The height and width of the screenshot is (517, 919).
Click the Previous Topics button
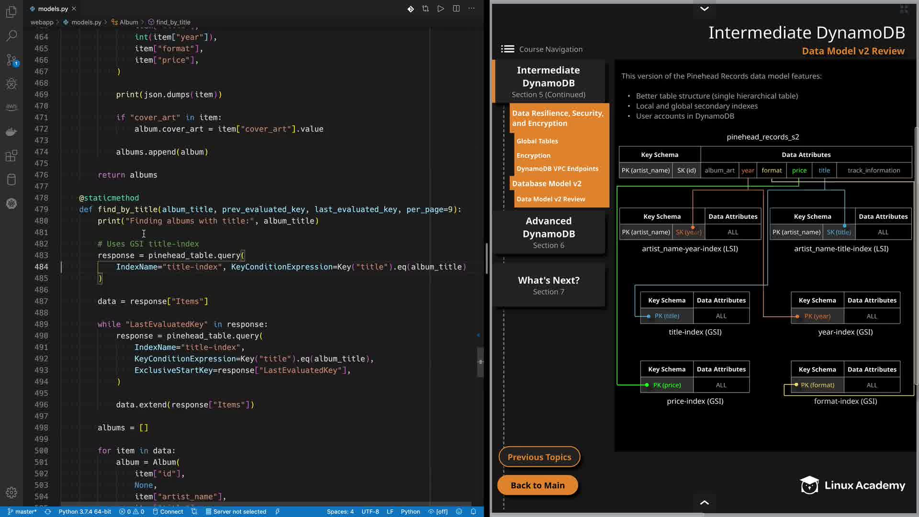(x=539, y=457)
